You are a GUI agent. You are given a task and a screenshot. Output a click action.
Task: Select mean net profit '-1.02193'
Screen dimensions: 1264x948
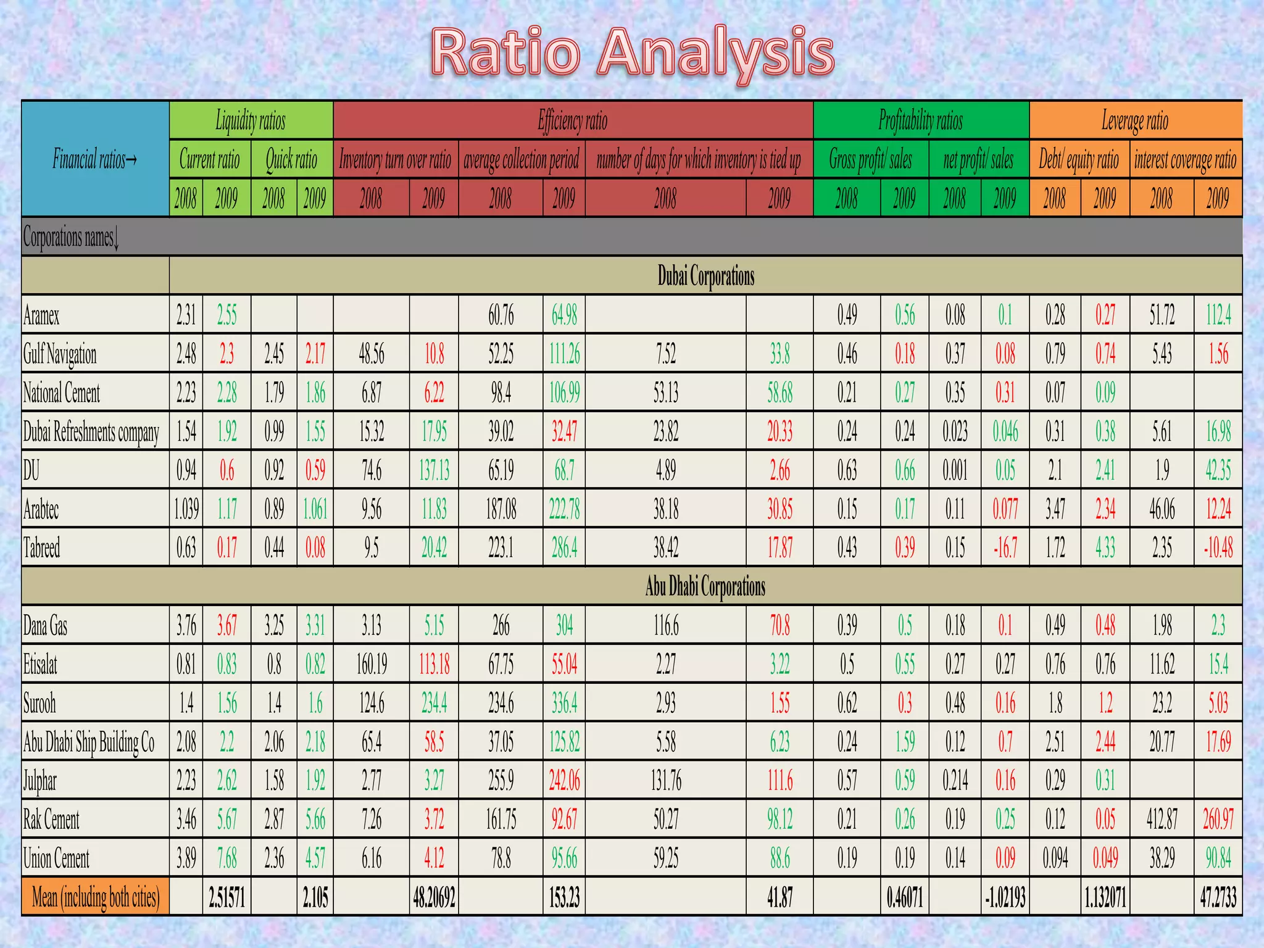click(1005, 897)
